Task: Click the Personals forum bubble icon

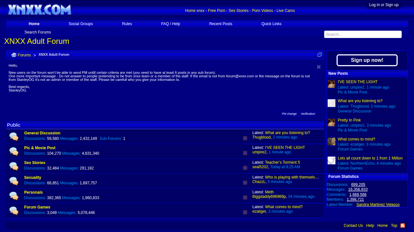Action: point(14,196)
